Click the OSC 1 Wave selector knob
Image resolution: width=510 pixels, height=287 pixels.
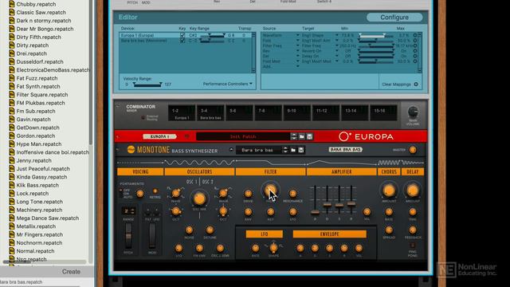[x=176, y=193]
